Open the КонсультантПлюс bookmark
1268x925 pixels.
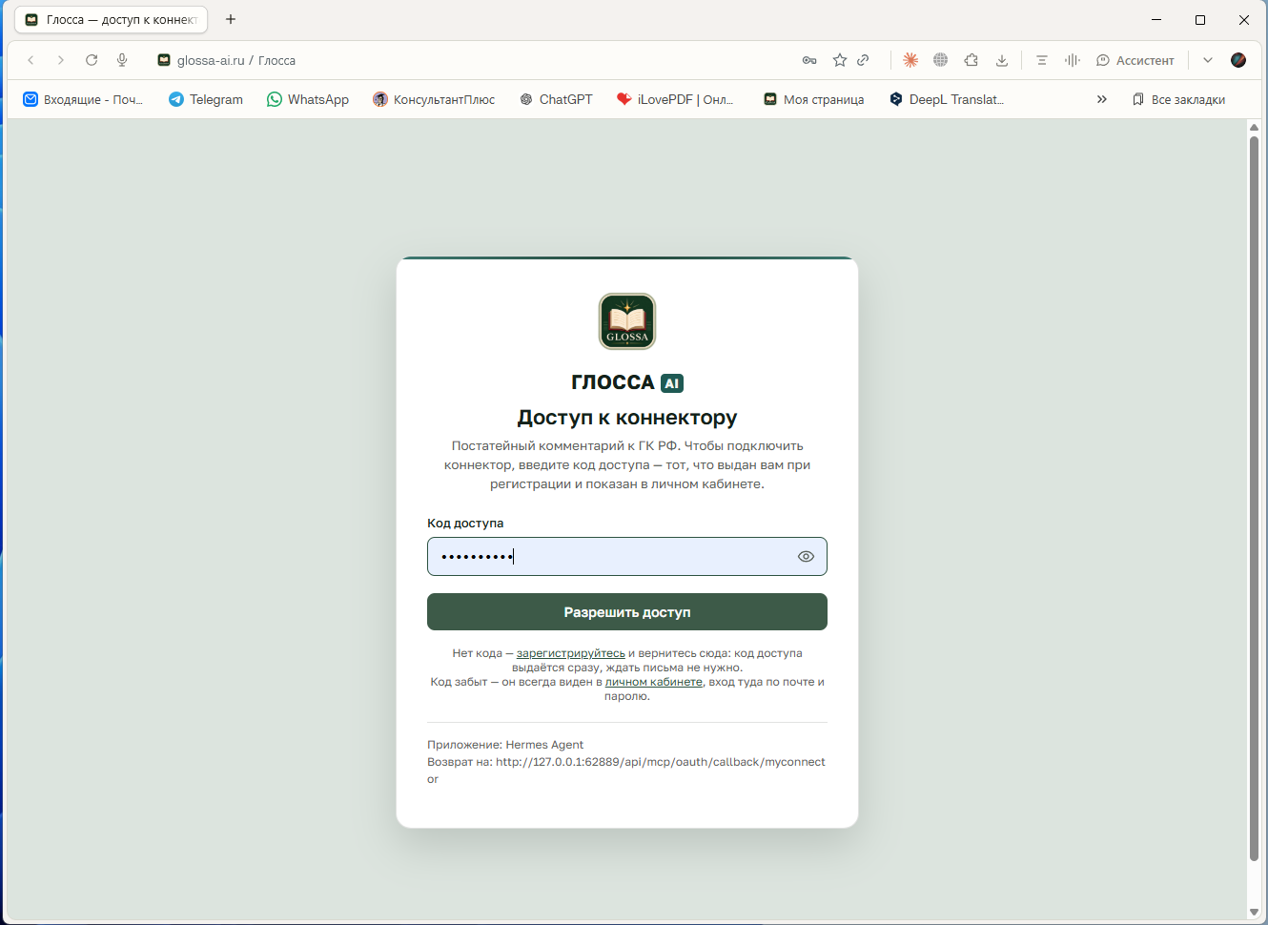434,99
